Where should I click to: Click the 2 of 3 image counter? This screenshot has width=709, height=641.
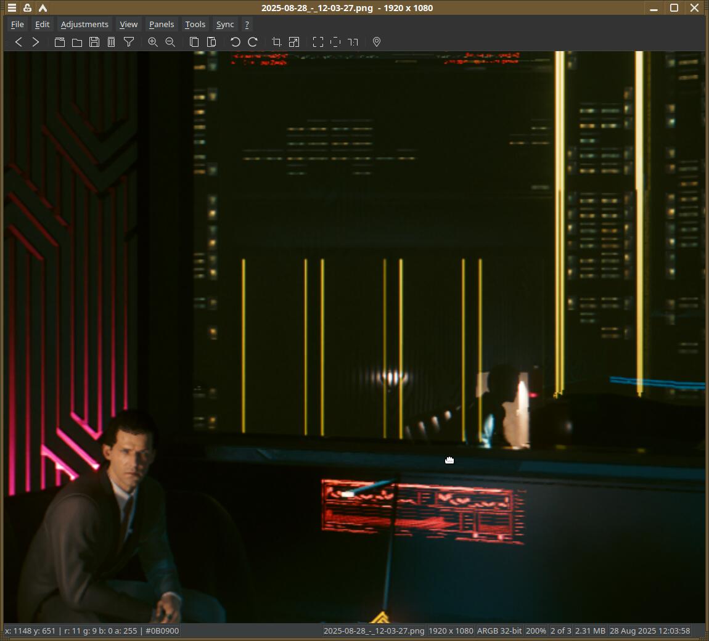[560, 631]
